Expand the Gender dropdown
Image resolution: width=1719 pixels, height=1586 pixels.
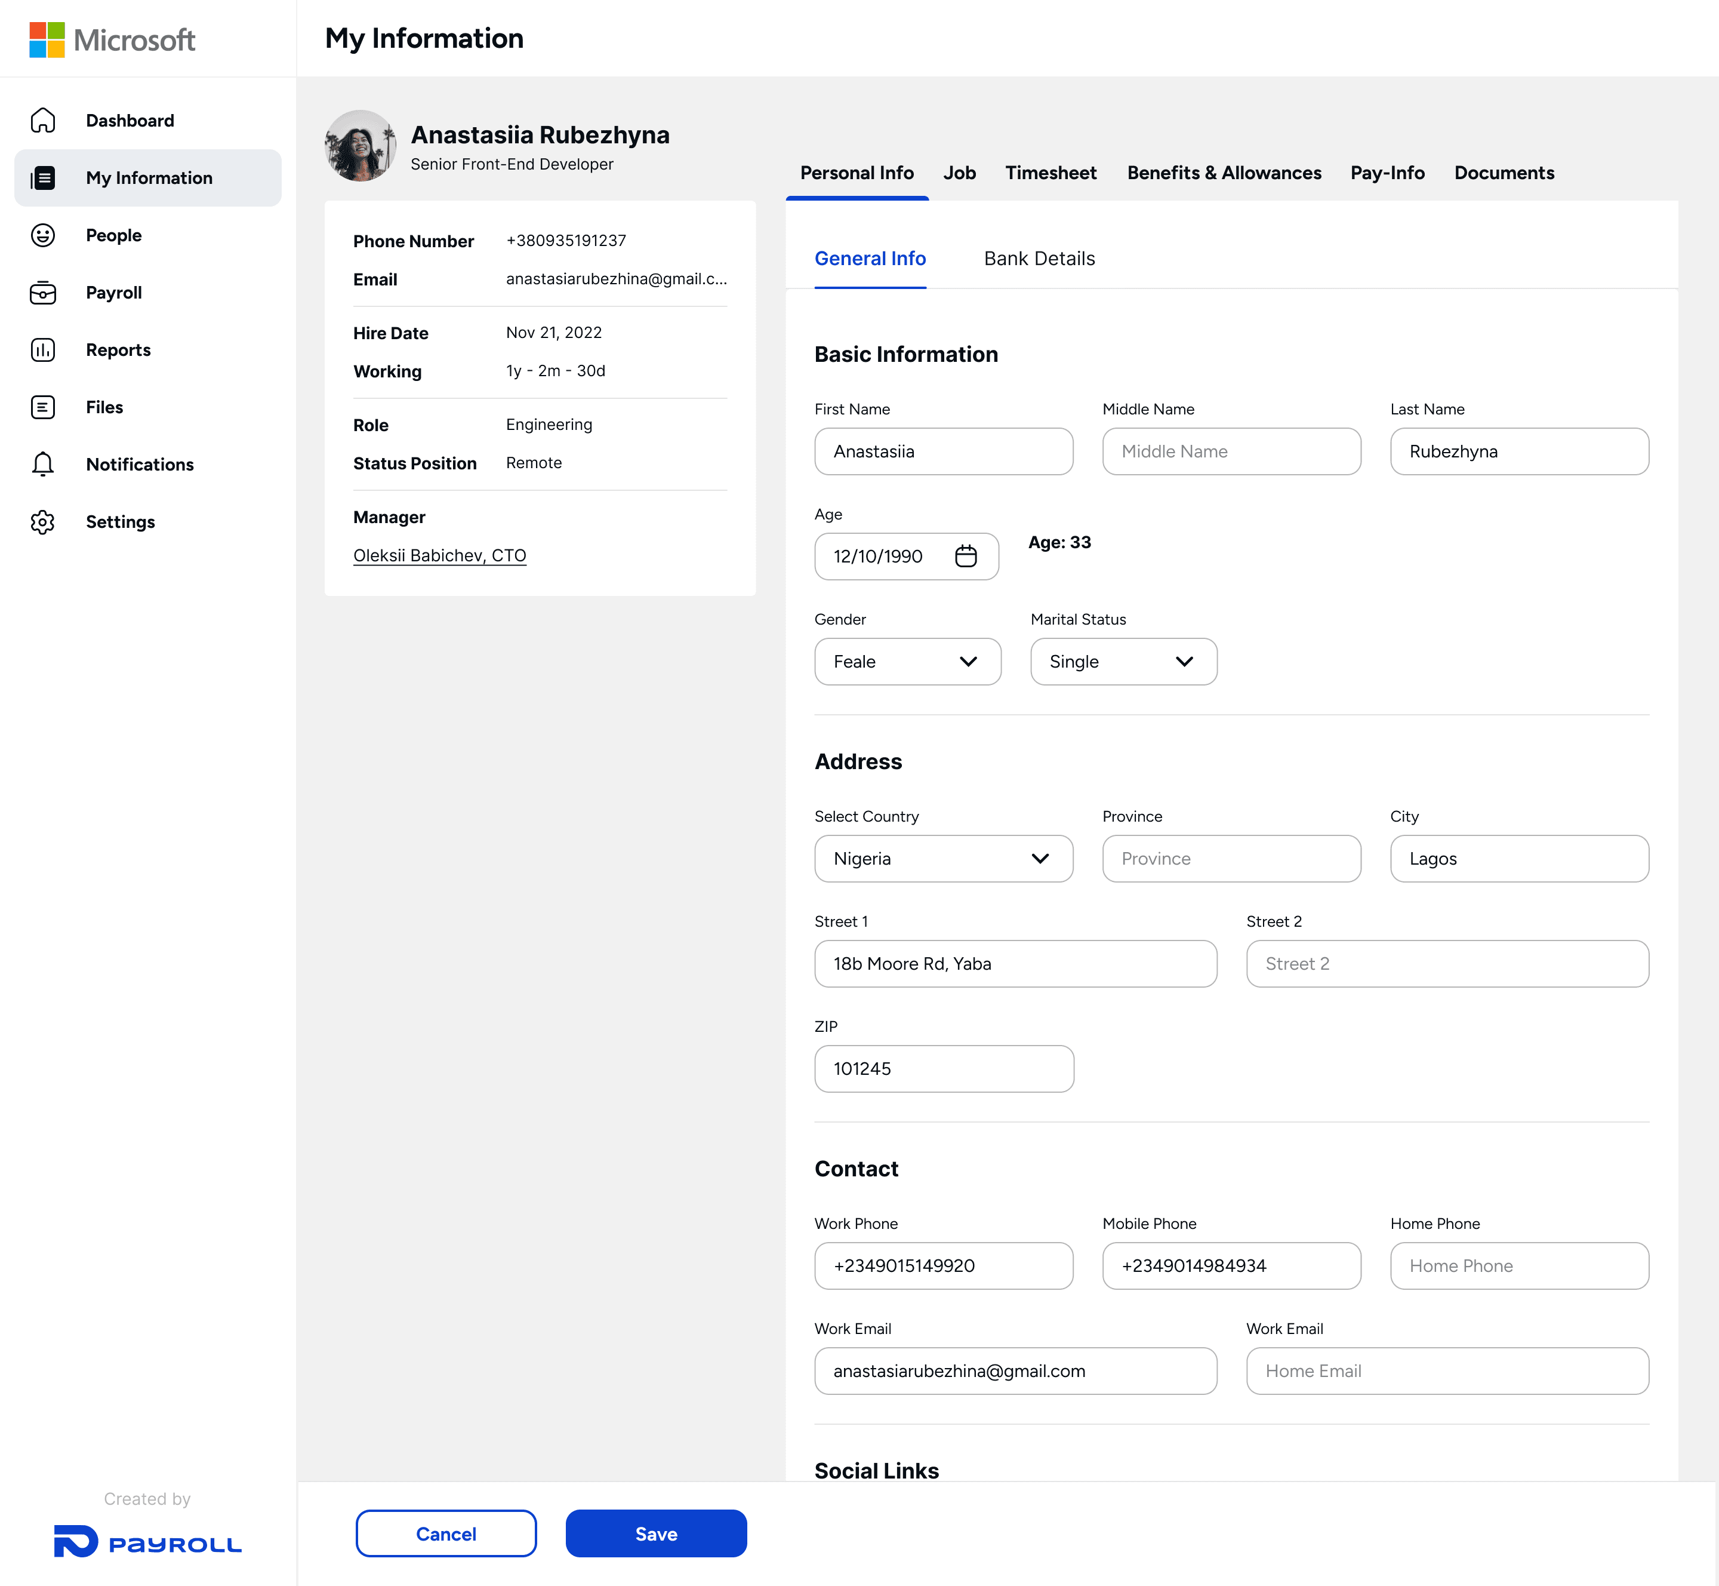[x=907, y=662]
